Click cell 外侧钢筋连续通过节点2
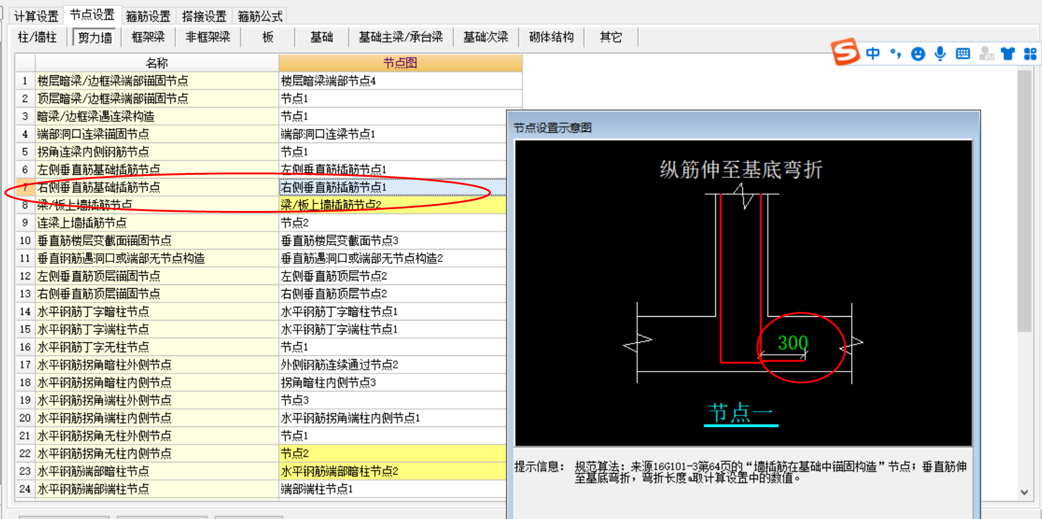 (x=393, y=365)
